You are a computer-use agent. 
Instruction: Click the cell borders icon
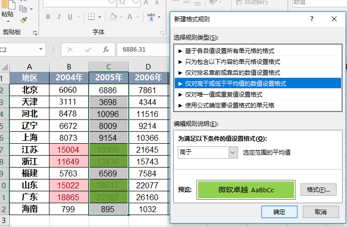91,17
